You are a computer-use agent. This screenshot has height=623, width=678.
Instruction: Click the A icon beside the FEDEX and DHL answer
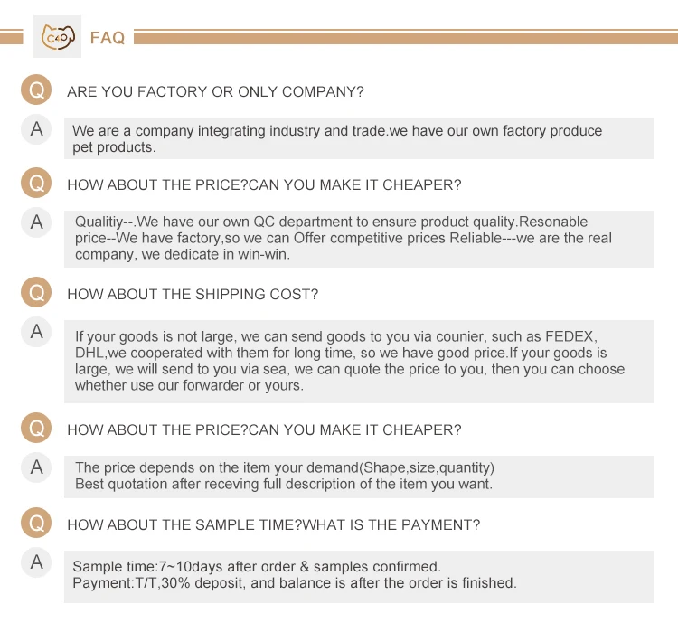click(x=36, y=331)
